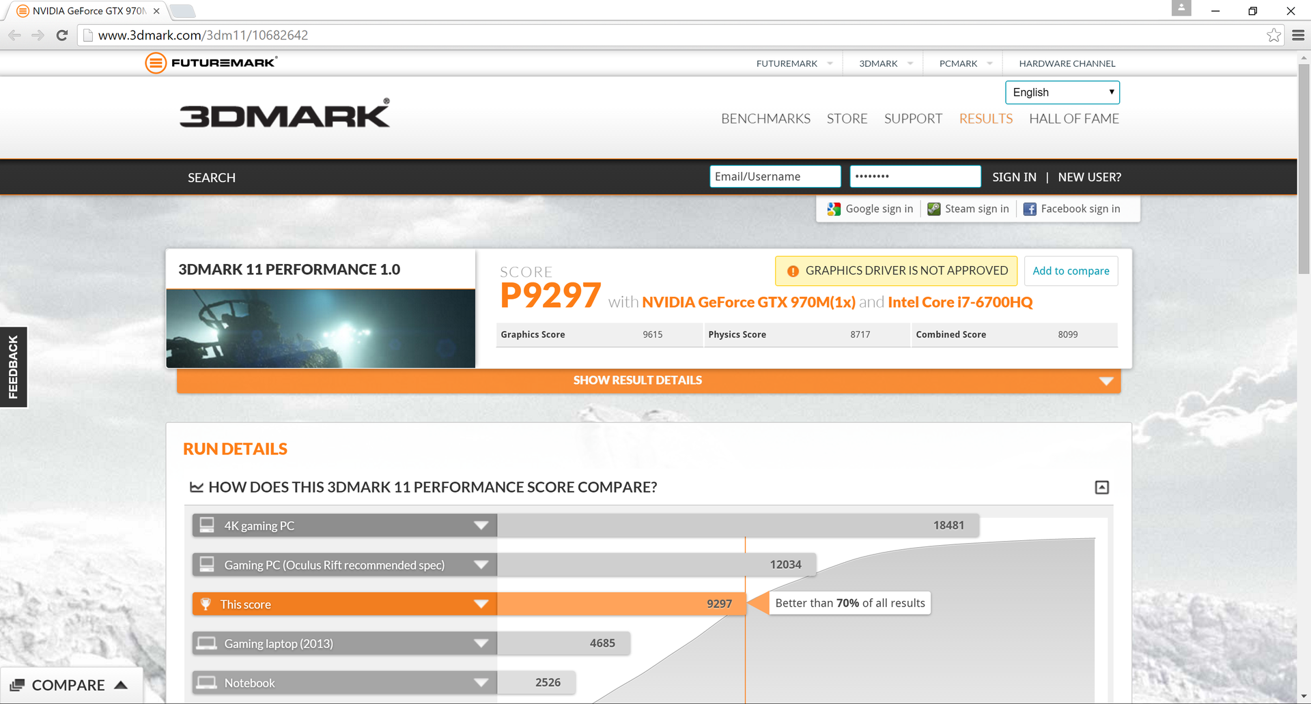1311x704 pixels.
Task: Click the GRAPHICS DRIVER IS NOT APPROVED notice
Action: tap(896, 271)
